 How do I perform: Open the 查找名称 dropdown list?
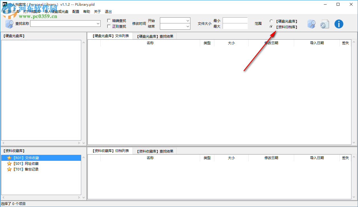(x=97, y=24)
